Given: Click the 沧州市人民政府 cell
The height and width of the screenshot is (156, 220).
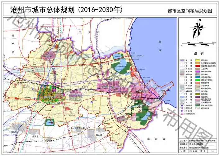Looking at the screenshot, I should pos(202,144).
